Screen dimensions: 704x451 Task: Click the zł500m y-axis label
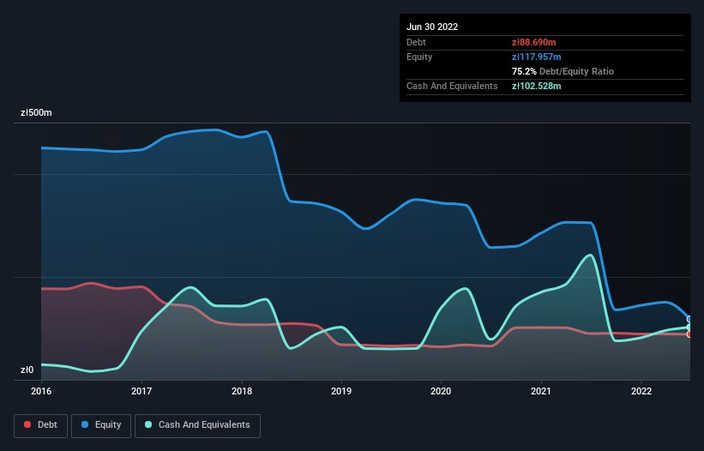coord(36,112)
